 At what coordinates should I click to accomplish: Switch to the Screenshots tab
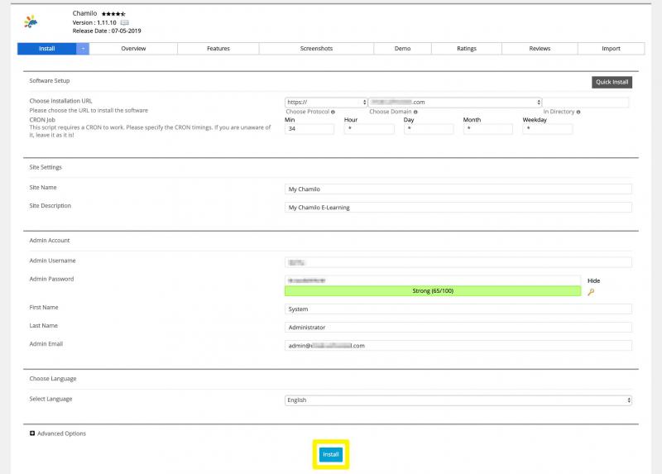click(x=316, y=49)
